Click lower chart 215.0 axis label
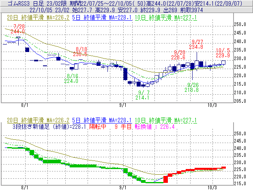This screenshot has height=193, width=253. click(240, 184)
